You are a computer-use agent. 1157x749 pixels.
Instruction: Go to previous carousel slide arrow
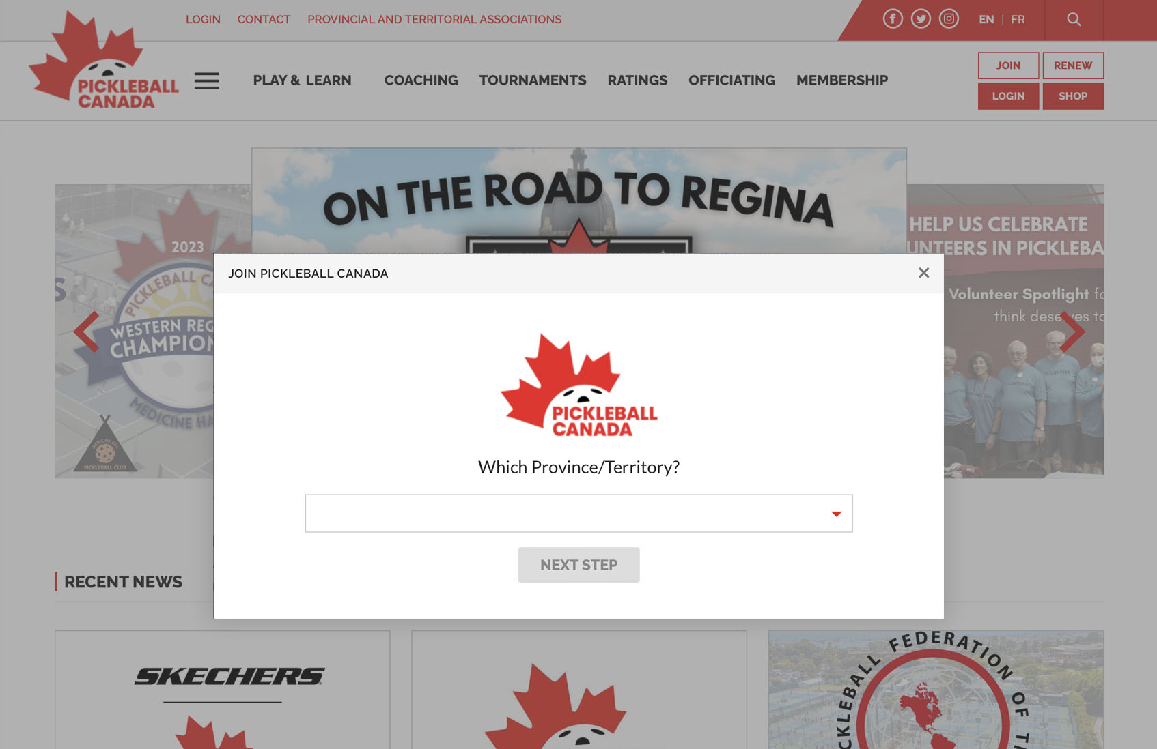coord(86,332)
